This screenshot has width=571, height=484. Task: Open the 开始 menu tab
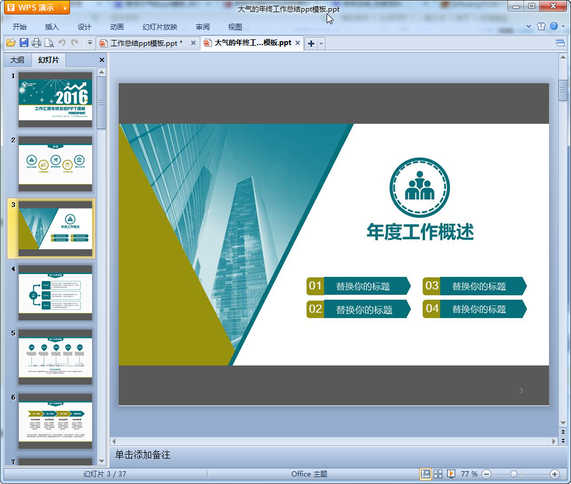coord(19,27)
